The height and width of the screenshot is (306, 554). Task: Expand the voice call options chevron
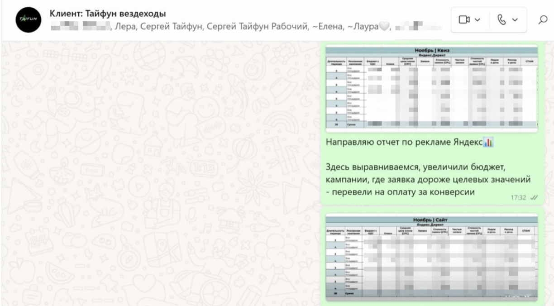515,20
